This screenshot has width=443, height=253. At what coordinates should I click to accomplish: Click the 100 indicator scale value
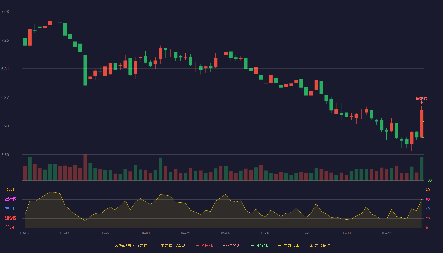429,181
